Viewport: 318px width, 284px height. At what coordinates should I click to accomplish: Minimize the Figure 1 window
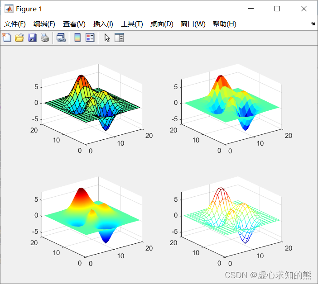[251, 9]
